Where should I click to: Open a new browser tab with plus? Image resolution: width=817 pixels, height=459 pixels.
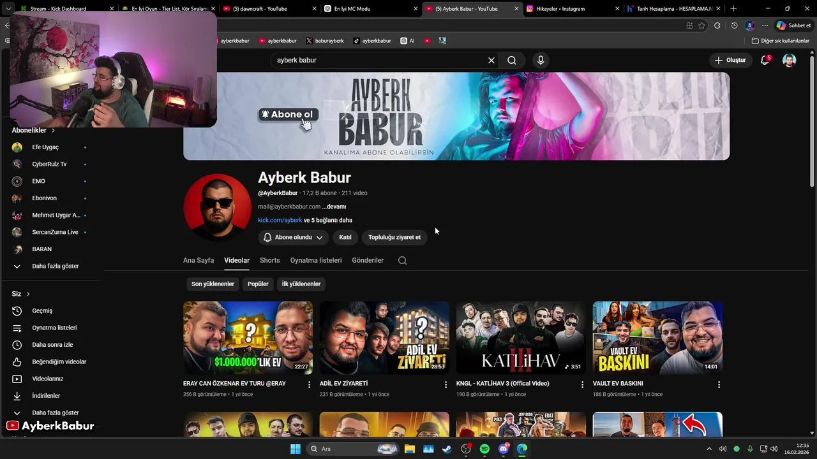pyautogui.click(x=733, y=9)
